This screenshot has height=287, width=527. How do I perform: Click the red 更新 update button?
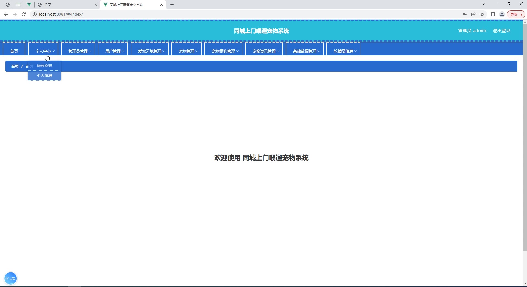point(516,14)
